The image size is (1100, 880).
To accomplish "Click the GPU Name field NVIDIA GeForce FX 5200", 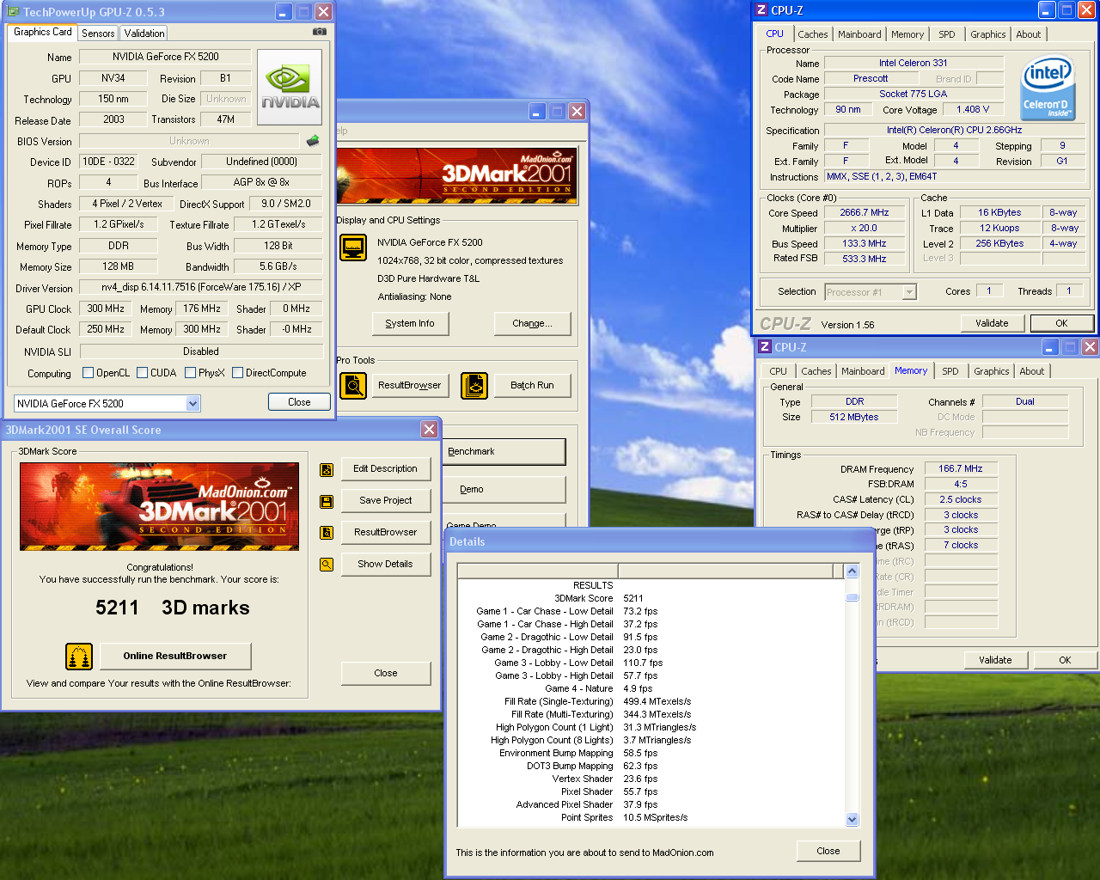I will (x=165, y=57).
